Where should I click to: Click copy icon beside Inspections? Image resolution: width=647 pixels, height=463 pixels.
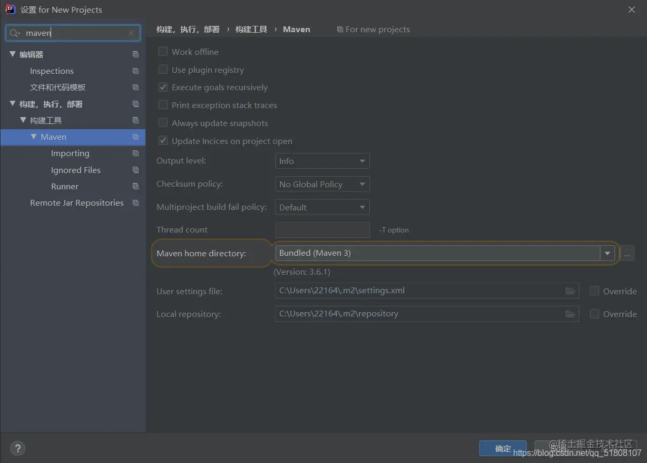point(135,71)
